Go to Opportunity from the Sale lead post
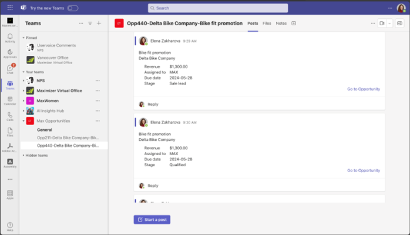The height and width of the screenshot is (235, 410). (364, 89)
